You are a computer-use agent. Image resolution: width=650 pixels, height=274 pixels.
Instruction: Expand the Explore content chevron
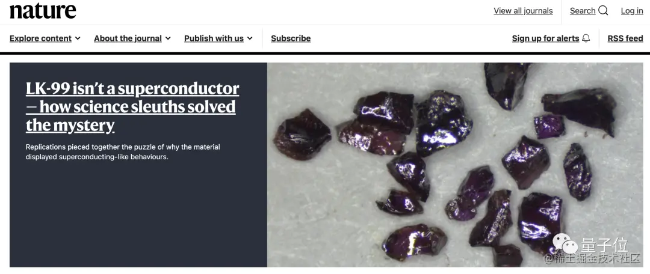78,38
